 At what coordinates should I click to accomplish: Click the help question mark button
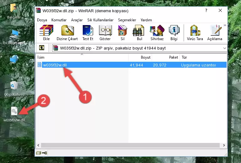click(206, 10)
